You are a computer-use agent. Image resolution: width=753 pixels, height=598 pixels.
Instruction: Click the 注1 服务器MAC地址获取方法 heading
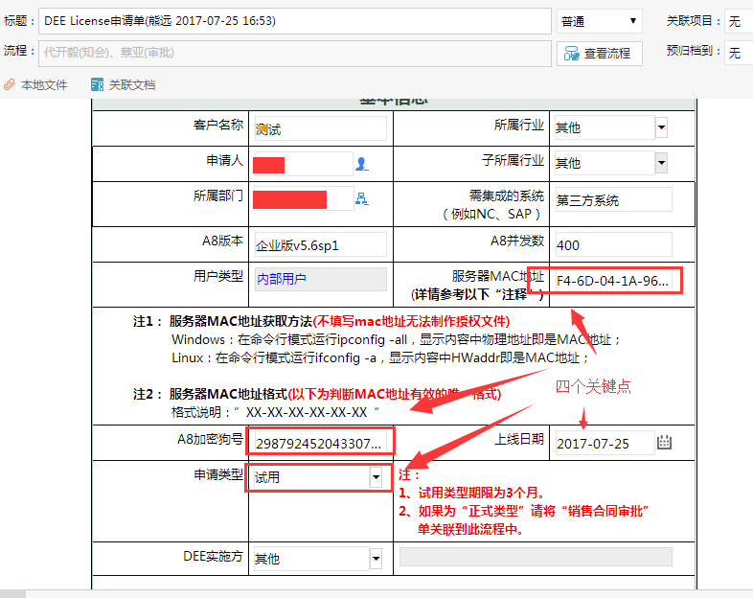pos(321,321)
